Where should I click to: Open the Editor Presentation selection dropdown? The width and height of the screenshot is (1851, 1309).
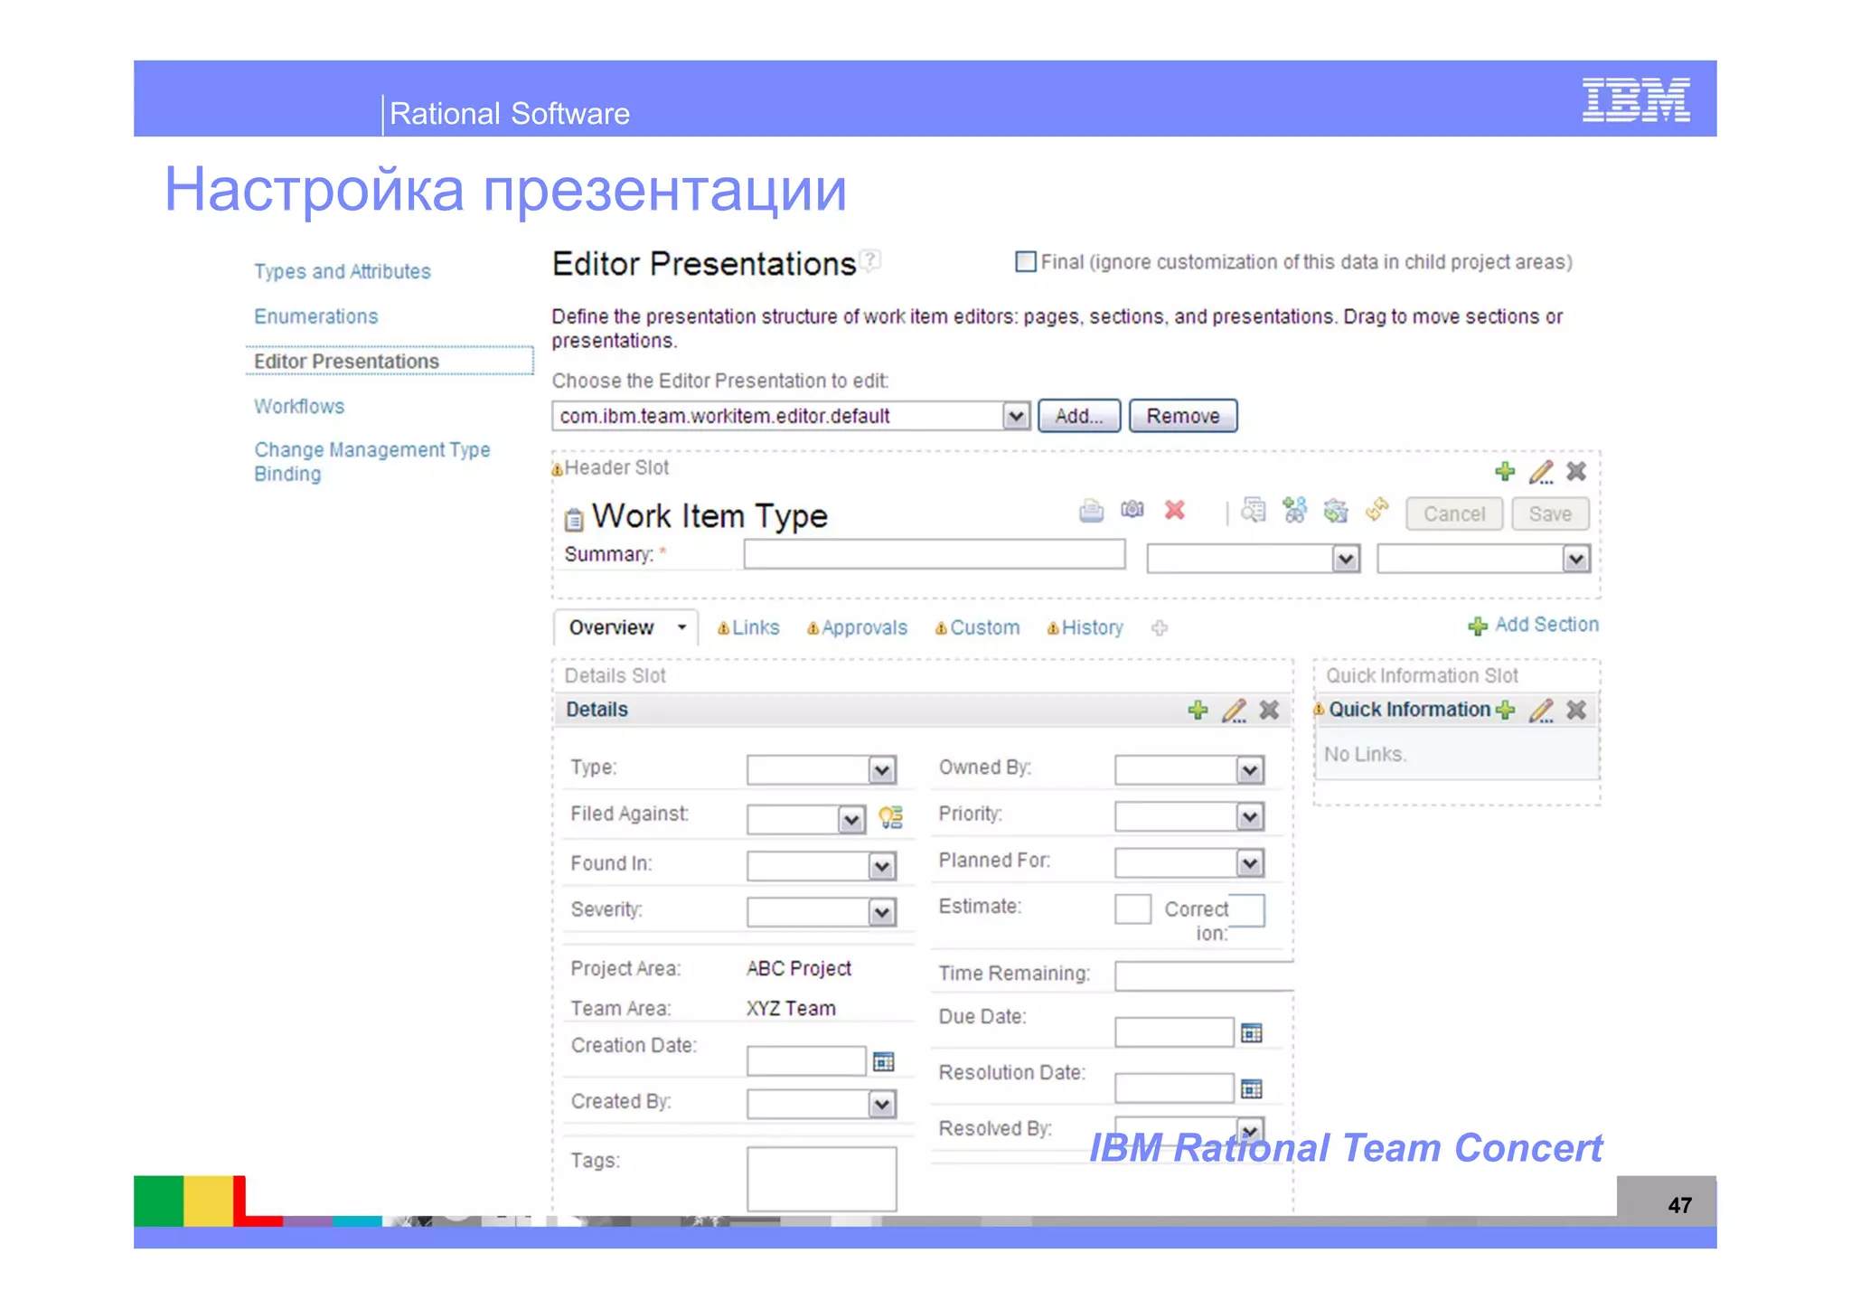1016,416
